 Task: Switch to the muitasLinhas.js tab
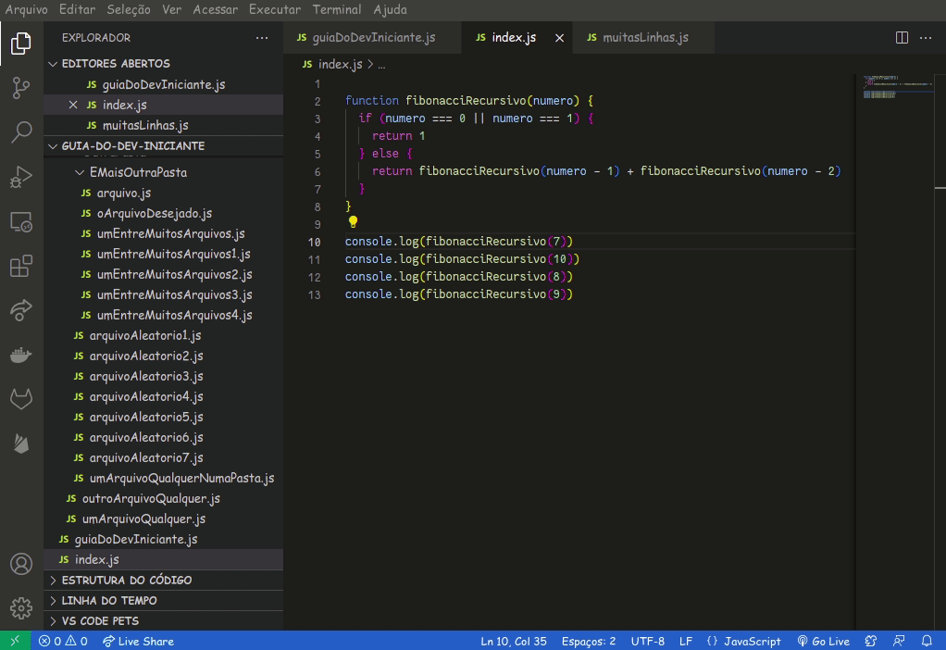(644, 38)
